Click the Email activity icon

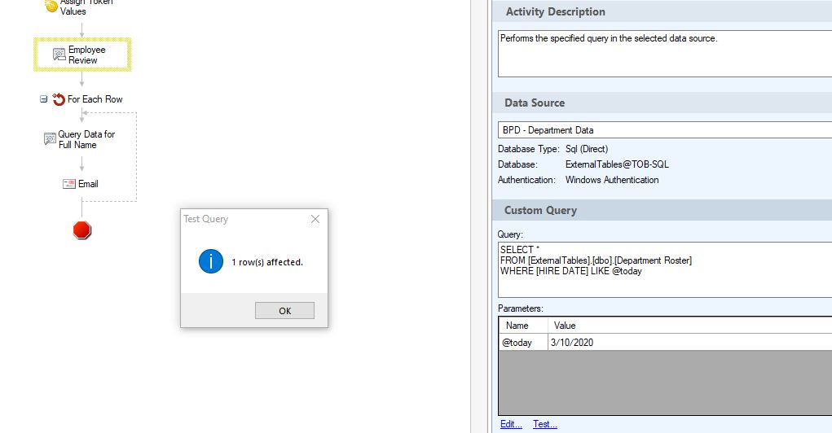click(x=69, y=184)
